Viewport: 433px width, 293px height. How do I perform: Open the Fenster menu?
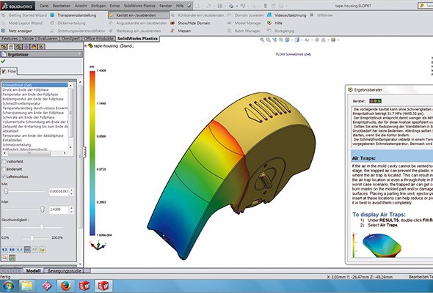(166, 6)
